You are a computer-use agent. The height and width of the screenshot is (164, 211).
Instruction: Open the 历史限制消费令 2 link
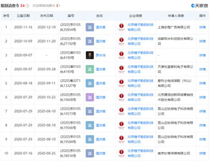[x=46, y=5]
